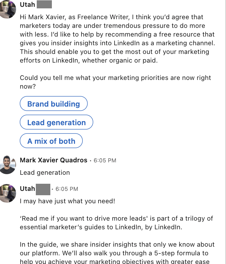Choose the Lead generation quick reply
Screen dimensions: 226x264
tap(56, 122)
